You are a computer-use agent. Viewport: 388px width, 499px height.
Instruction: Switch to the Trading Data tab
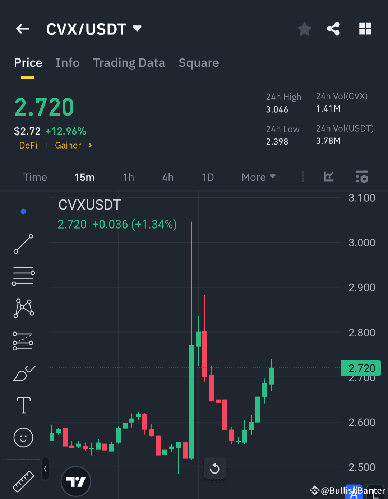(129, 63)
